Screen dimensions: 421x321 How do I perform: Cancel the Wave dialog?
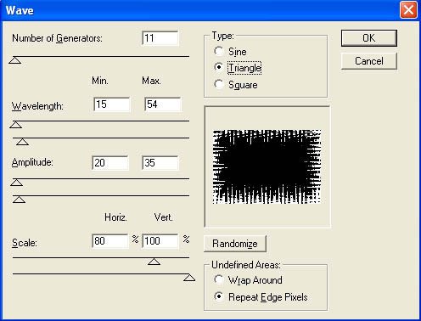369,61
